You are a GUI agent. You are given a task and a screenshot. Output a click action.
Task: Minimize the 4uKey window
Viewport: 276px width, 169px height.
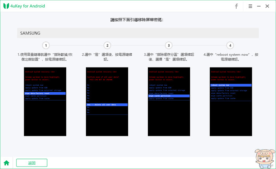(x=259, y=6)
